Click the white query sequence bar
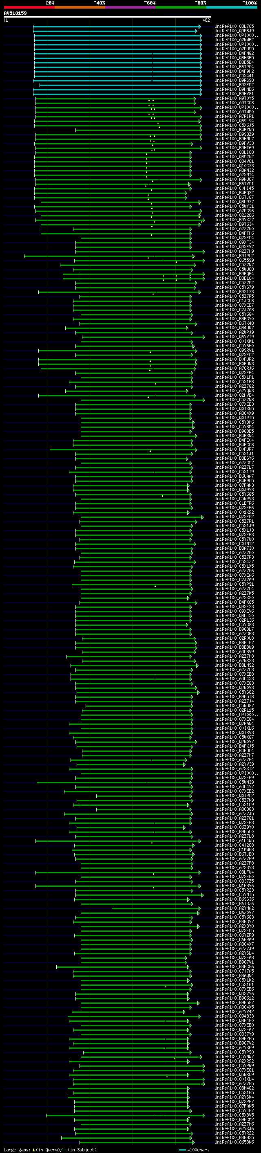The height and width of the screenshot is (1153, 261). pyautogui.click(x=108, y=17)
